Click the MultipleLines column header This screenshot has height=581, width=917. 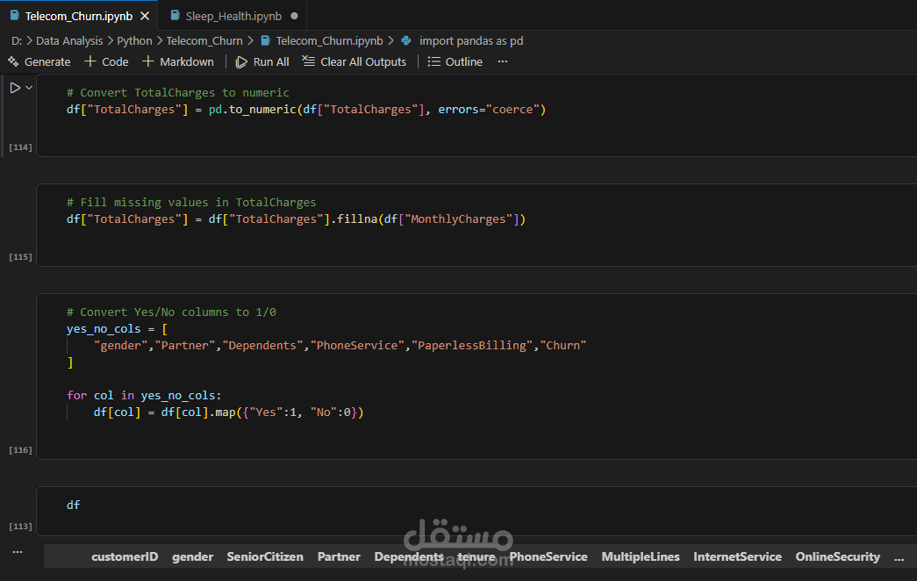pos(641,556)
